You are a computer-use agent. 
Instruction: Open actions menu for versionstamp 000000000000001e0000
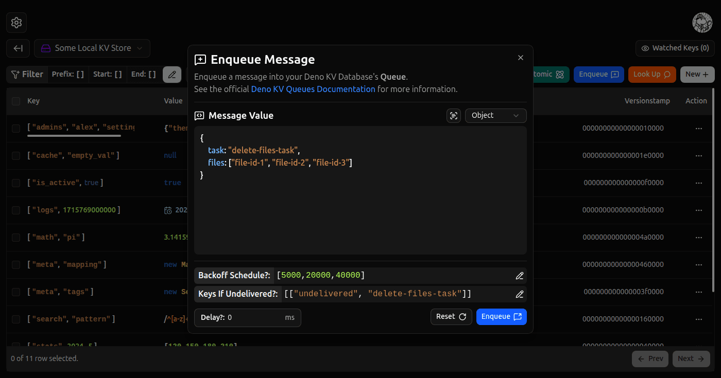(x=699, y=155)
